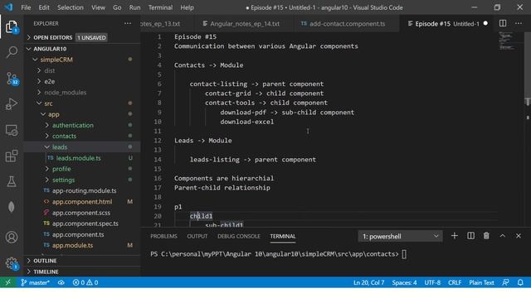Open the powershell terminal dropdown

coord(400,236)
